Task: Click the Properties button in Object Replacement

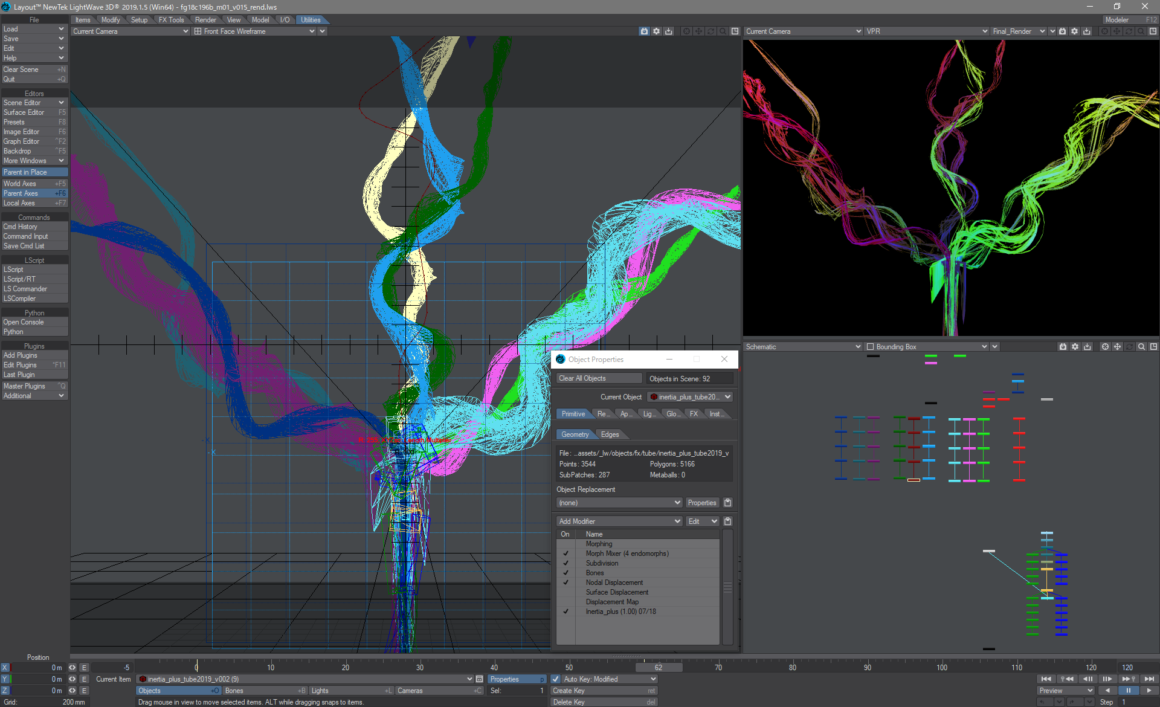Action: coord(703,503)
